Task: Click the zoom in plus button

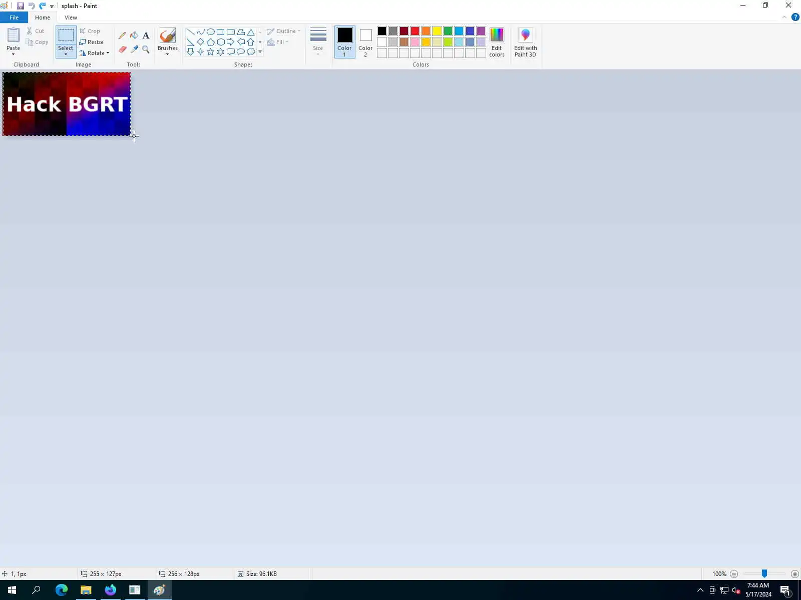Action: 795,574
